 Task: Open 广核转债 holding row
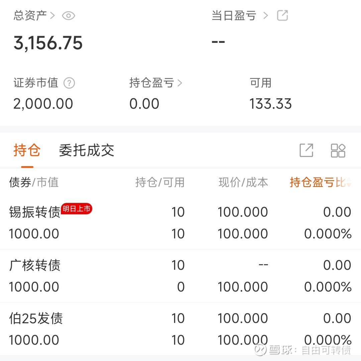pyautogui.click(x=180, y=276)
